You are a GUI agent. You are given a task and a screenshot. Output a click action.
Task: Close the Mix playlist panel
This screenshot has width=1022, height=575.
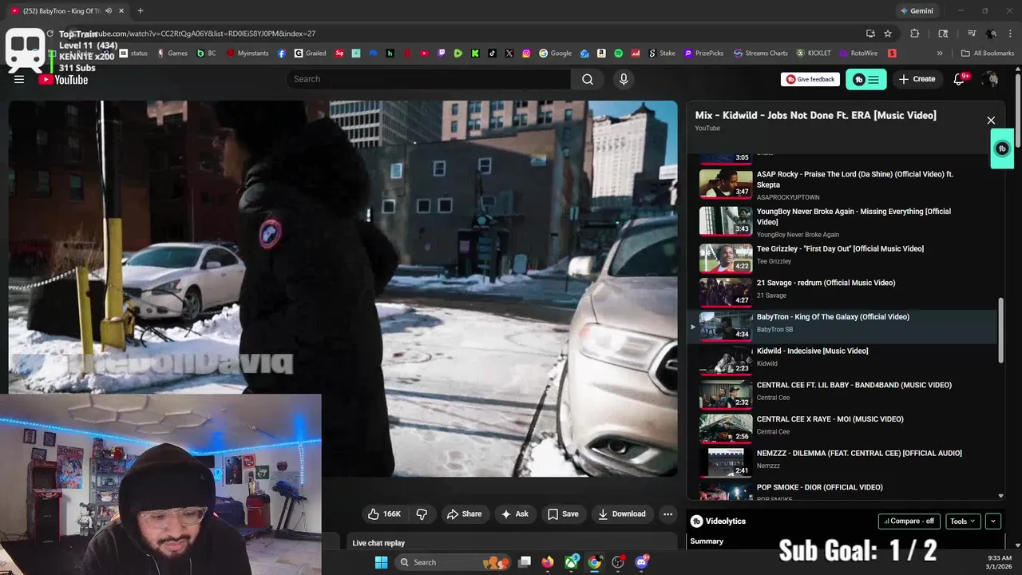(x=991, y=121)
